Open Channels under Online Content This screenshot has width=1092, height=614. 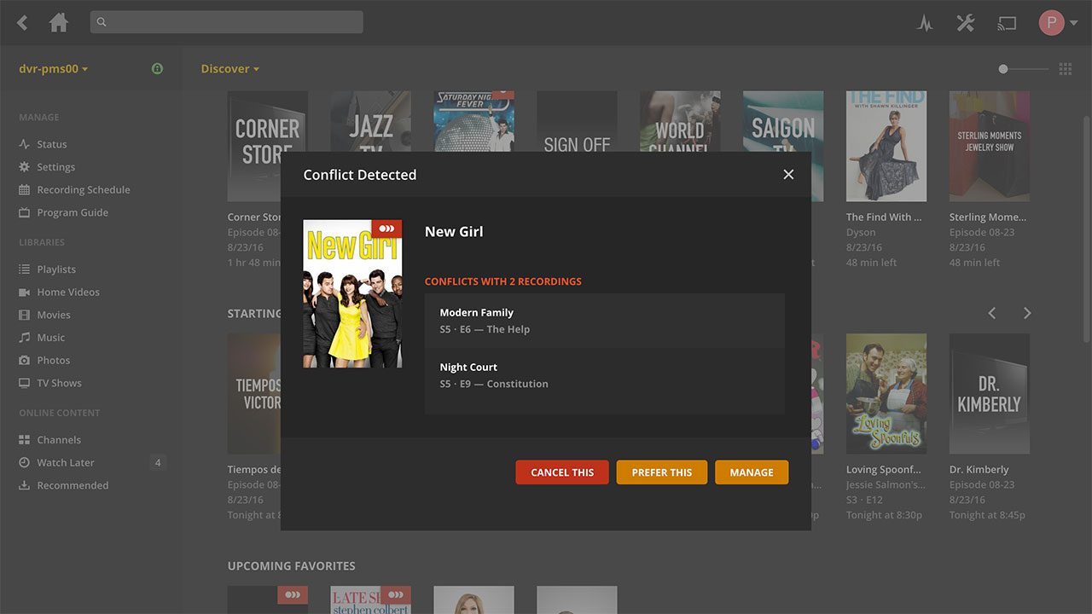click(59, 440)
